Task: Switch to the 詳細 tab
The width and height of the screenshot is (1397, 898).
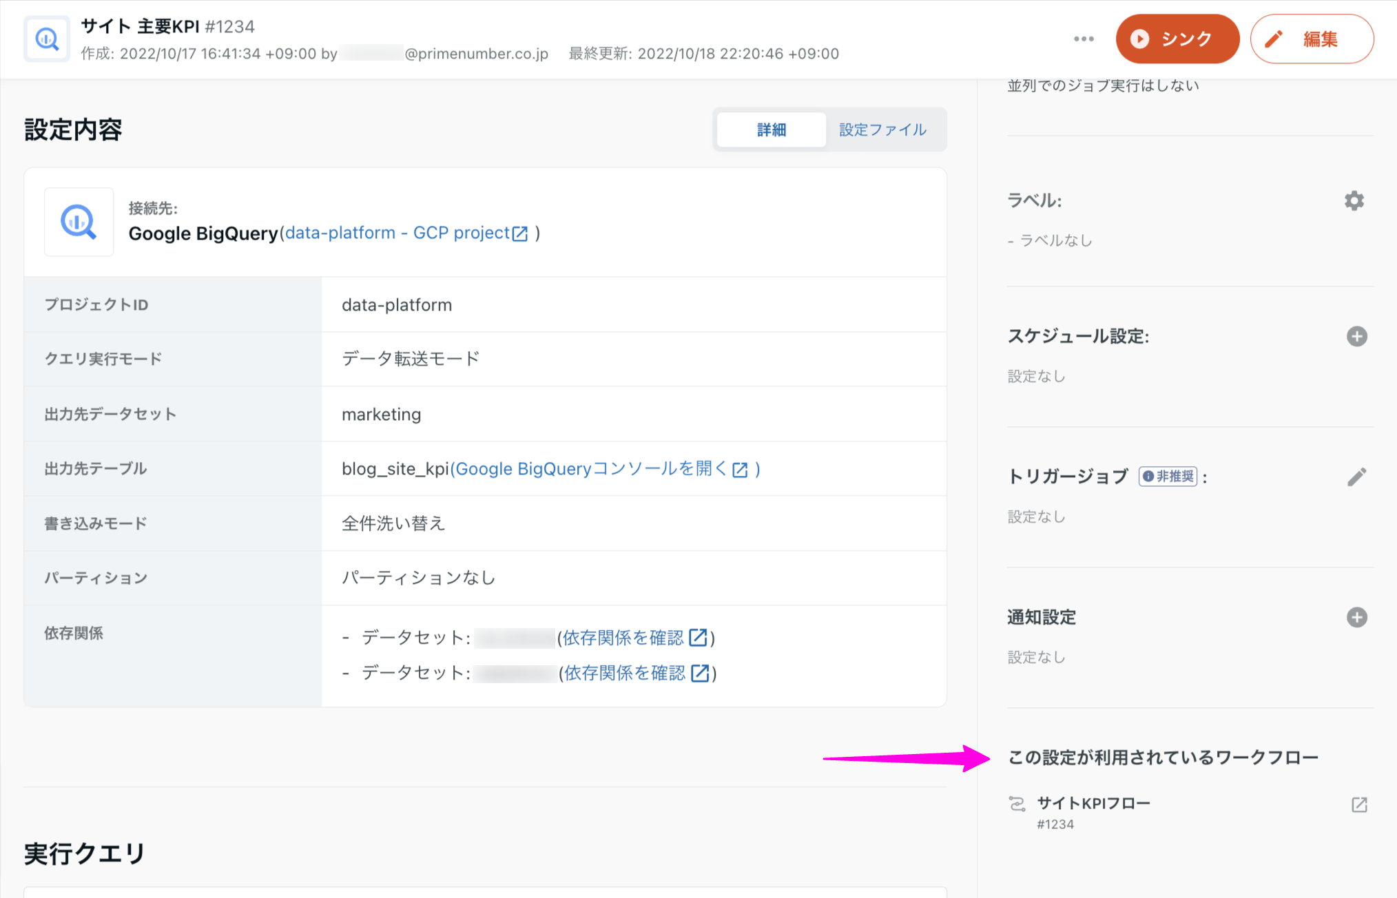Action: click(x=771, y=129)
